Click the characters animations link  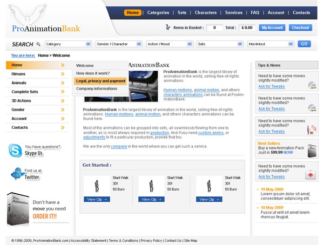pyautogui.click(x=183, y=94)
